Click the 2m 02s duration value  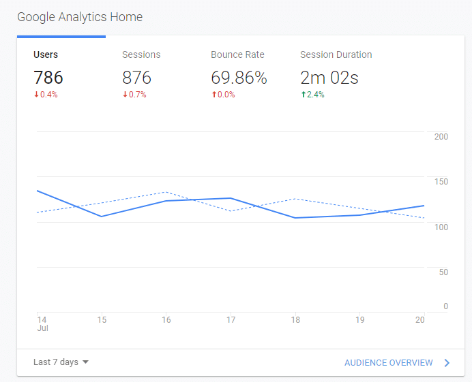pyautogui.click(x=329, y=78)
